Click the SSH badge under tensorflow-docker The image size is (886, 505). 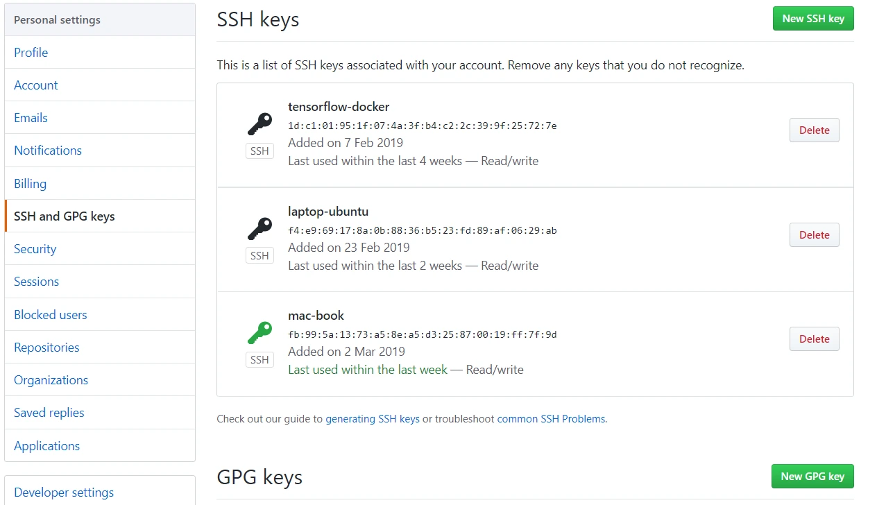pyautogui.click(x=259, y=151)
